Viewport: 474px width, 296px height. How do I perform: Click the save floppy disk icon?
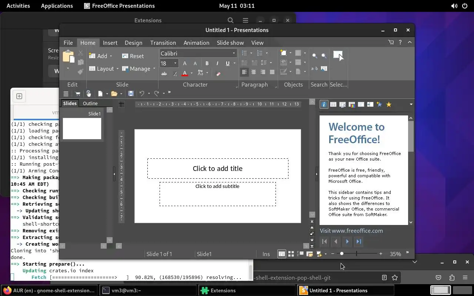(x=131, y=94)
